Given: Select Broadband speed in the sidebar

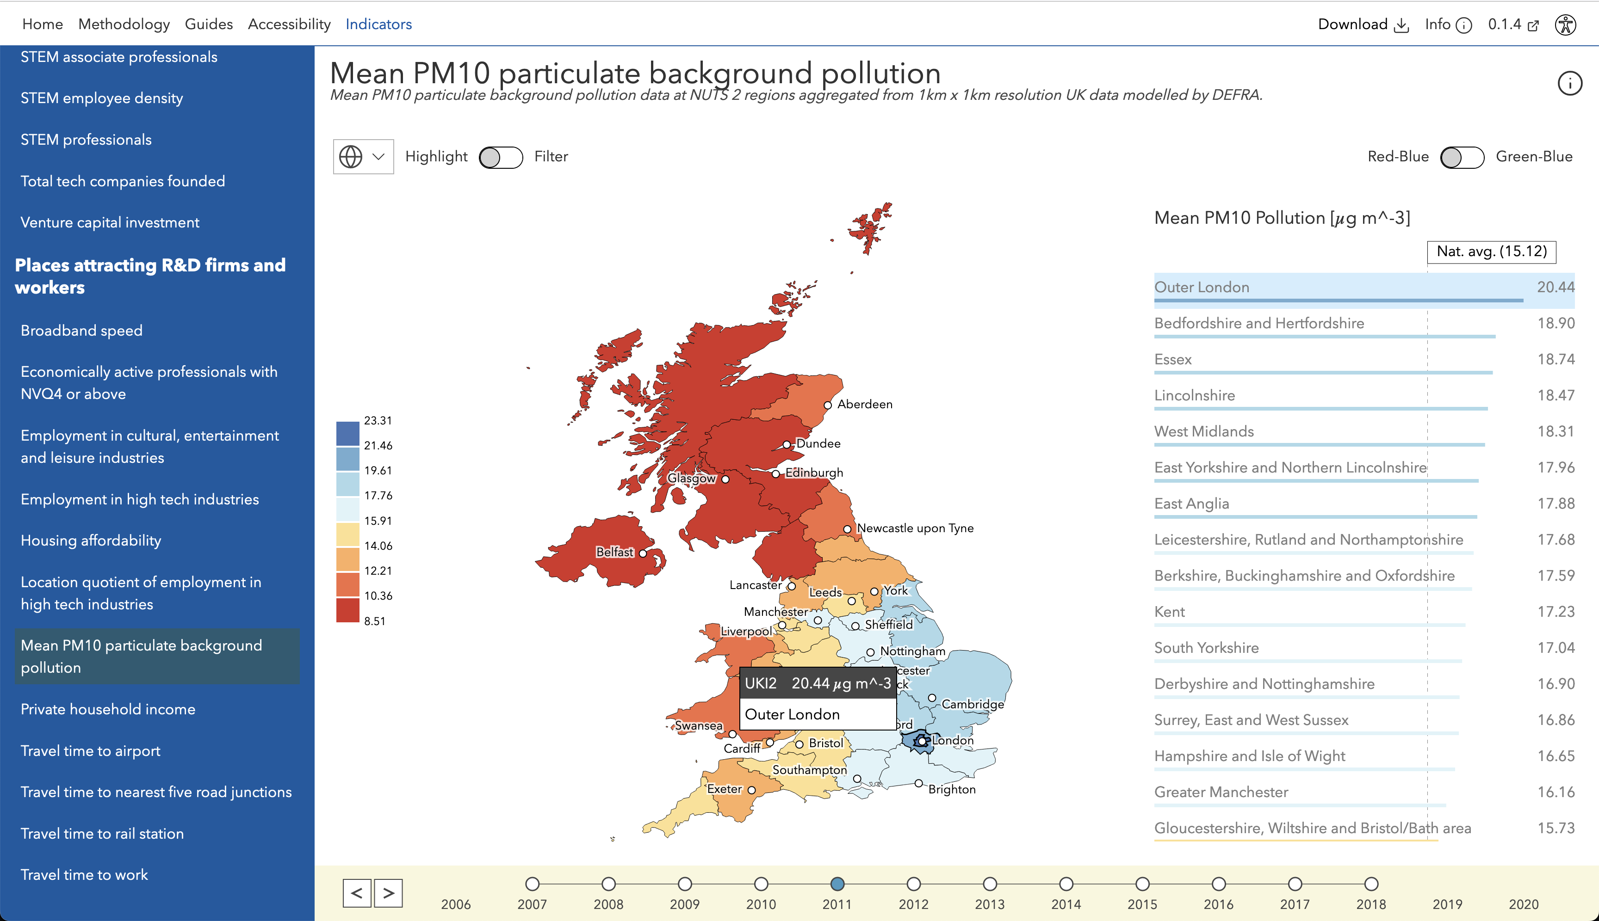Looking at the screenshot, I should [81, 330].
